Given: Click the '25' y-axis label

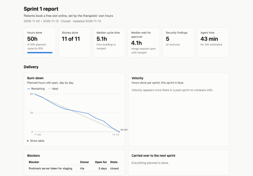Looking at the screenshot, I should coord(32,113).
